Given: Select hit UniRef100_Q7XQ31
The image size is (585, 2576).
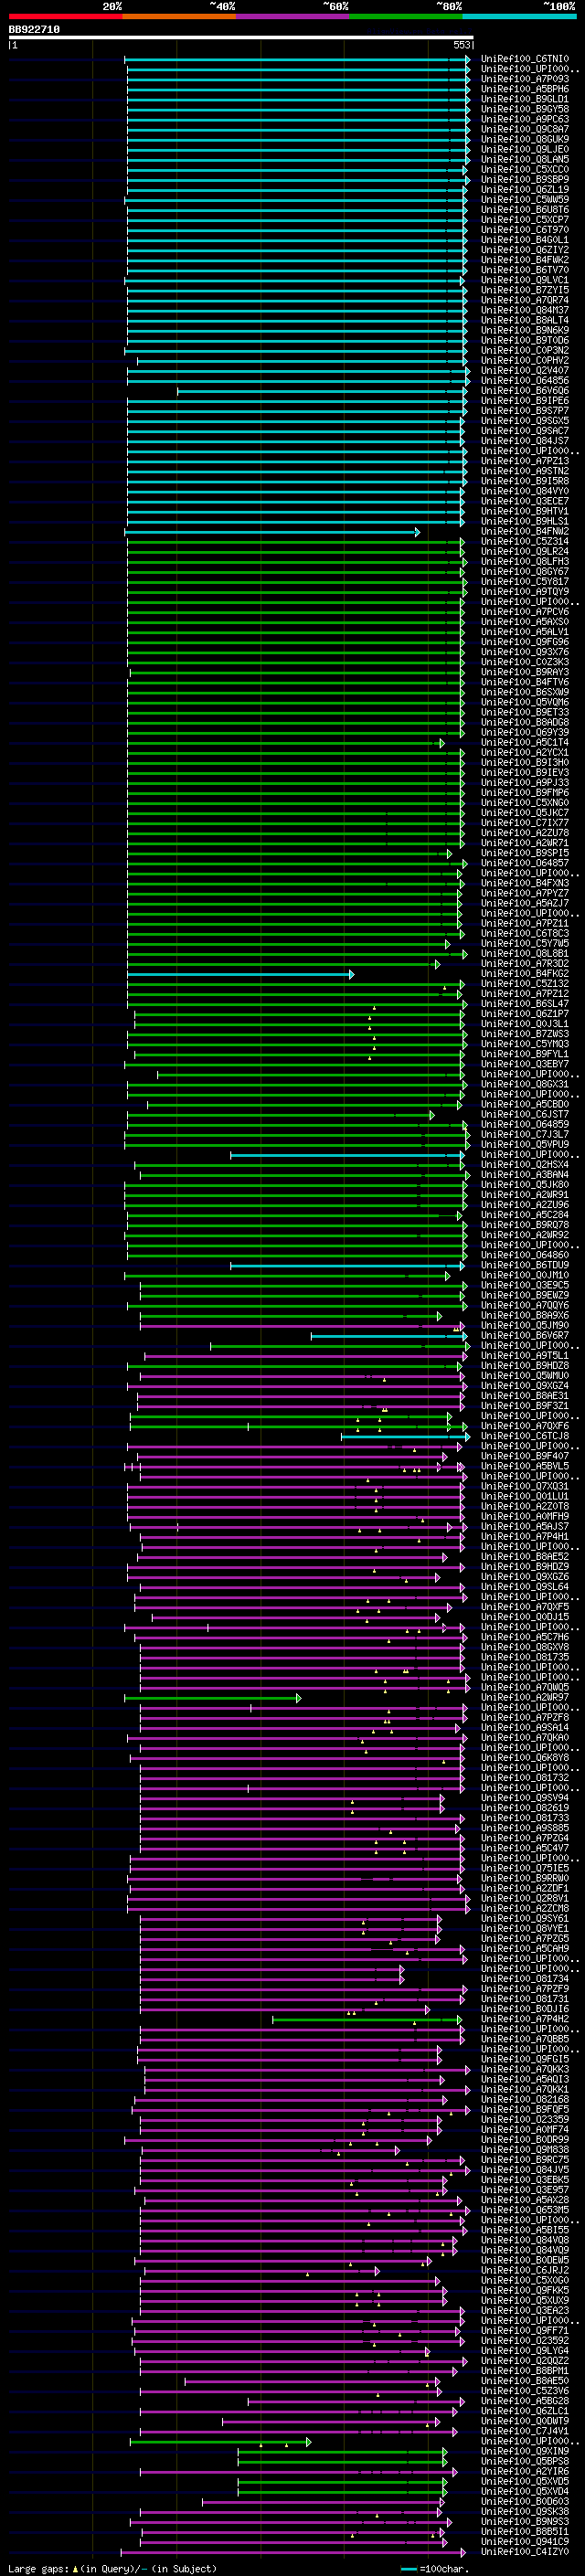Looking at the screenshot, I should (525, 1486).
